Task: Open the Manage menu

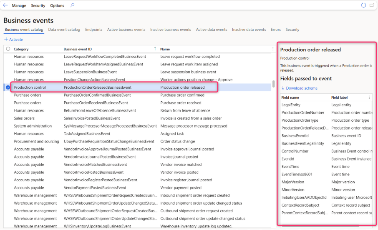Action: coord(19,5)
